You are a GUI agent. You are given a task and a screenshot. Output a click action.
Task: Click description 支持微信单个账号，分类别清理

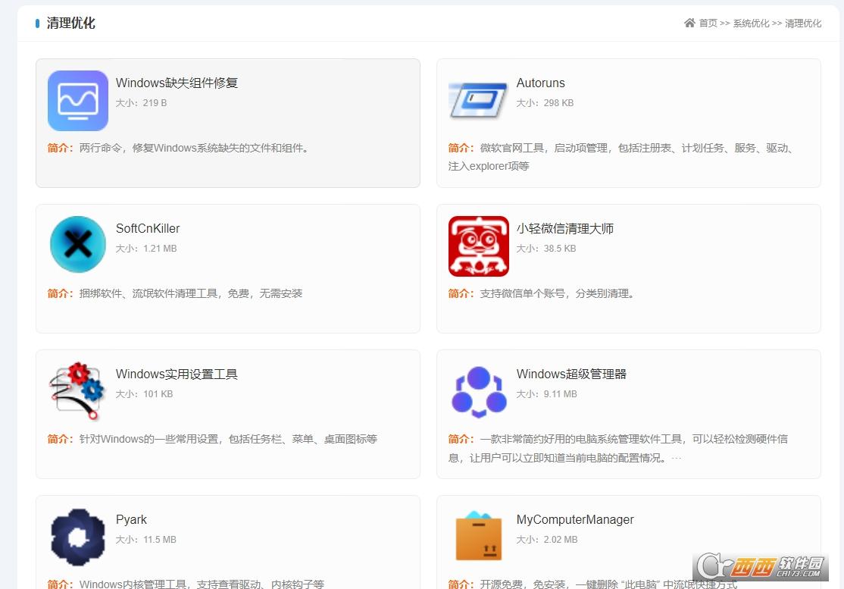557,293
